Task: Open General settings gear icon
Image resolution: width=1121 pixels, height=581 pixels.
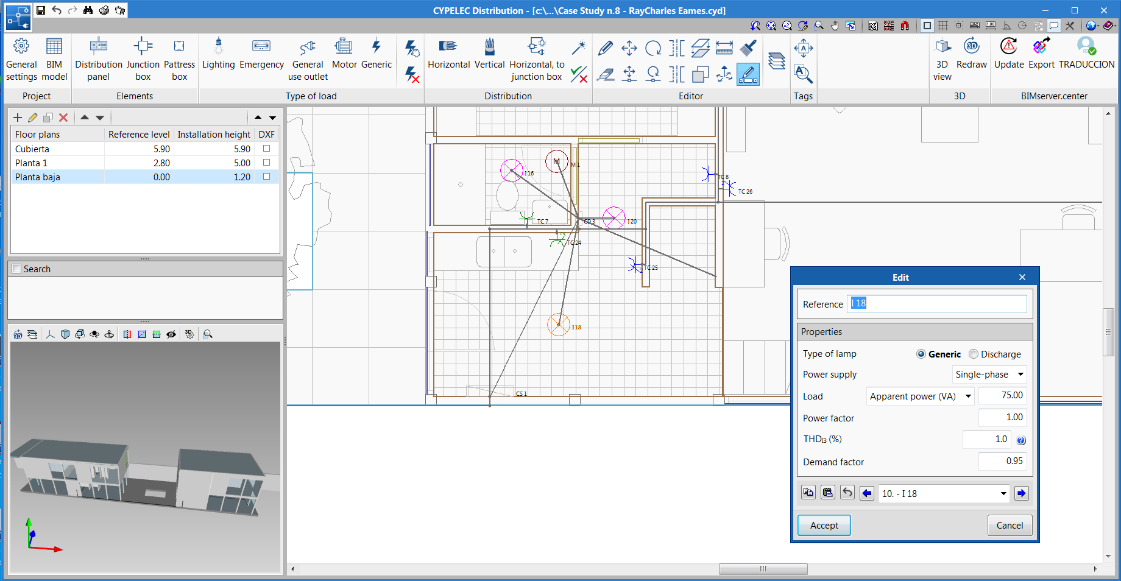Action: (x=21, y=47)
